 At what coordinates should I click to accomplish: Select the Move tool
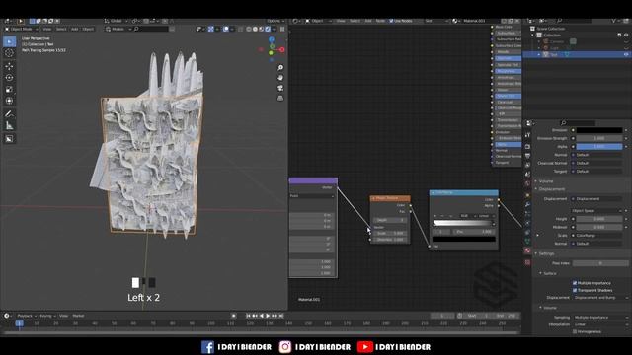[x=9, y=66]
